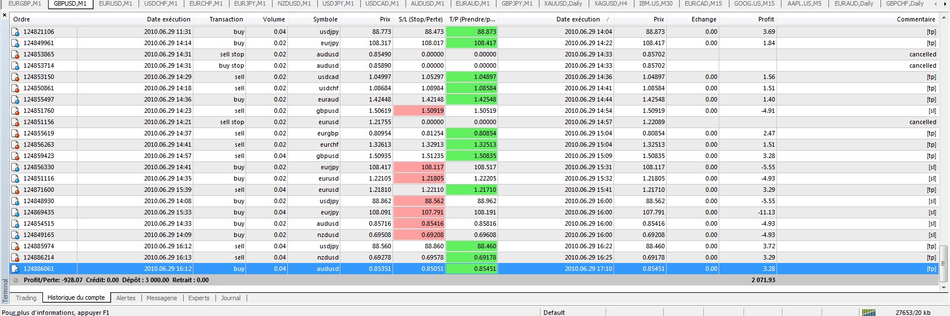Open the AAPL.US,M5 chart tab
Viewport: 950px width, 316px height.
805,3
